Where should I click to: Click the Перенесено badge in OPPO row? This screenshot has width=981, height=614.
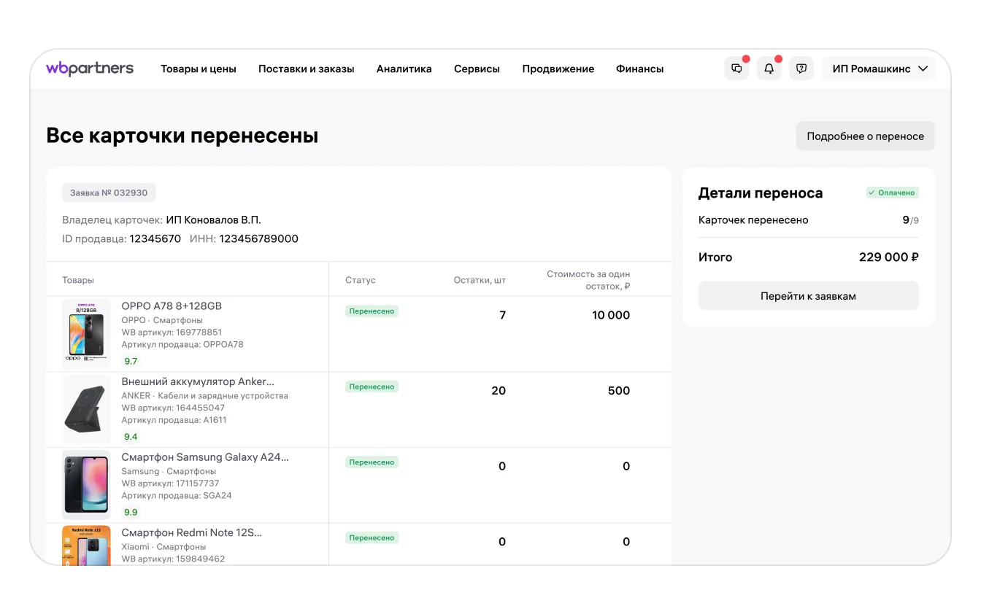tap(372, 311)
